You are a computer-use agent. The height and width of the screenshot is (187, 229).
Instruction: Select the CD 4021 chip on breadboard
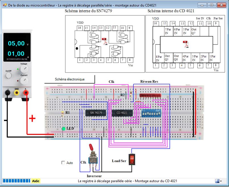pyautogui.click(x=122, y=113)
